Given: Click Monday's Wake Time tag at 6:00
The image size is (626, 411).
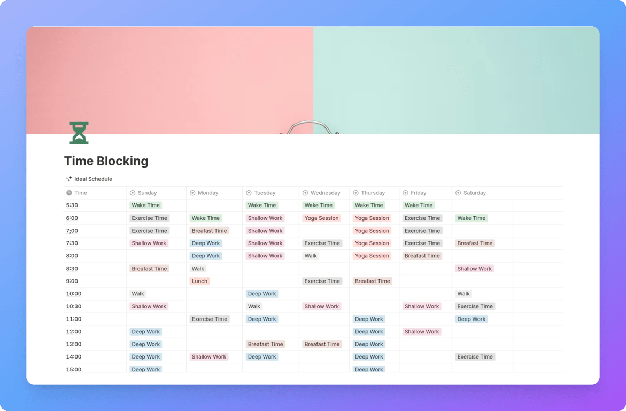Looking at the screenshot, I should [206, 218].
